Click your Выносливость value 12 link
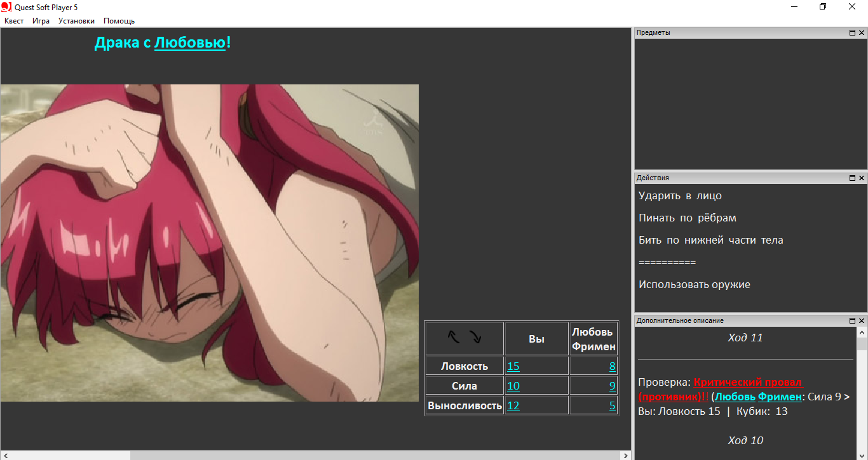 [x=513, y=405]
